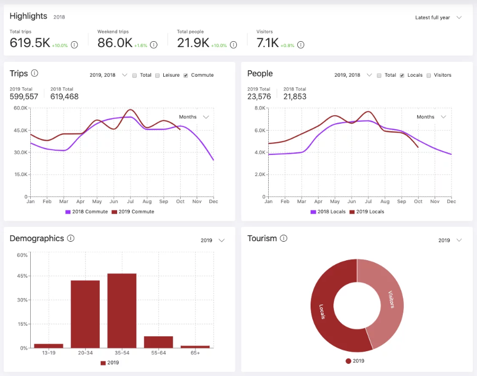The image size is (477, 376).
Task: Click the info icon next to Total people
Action: click(233, 45)
